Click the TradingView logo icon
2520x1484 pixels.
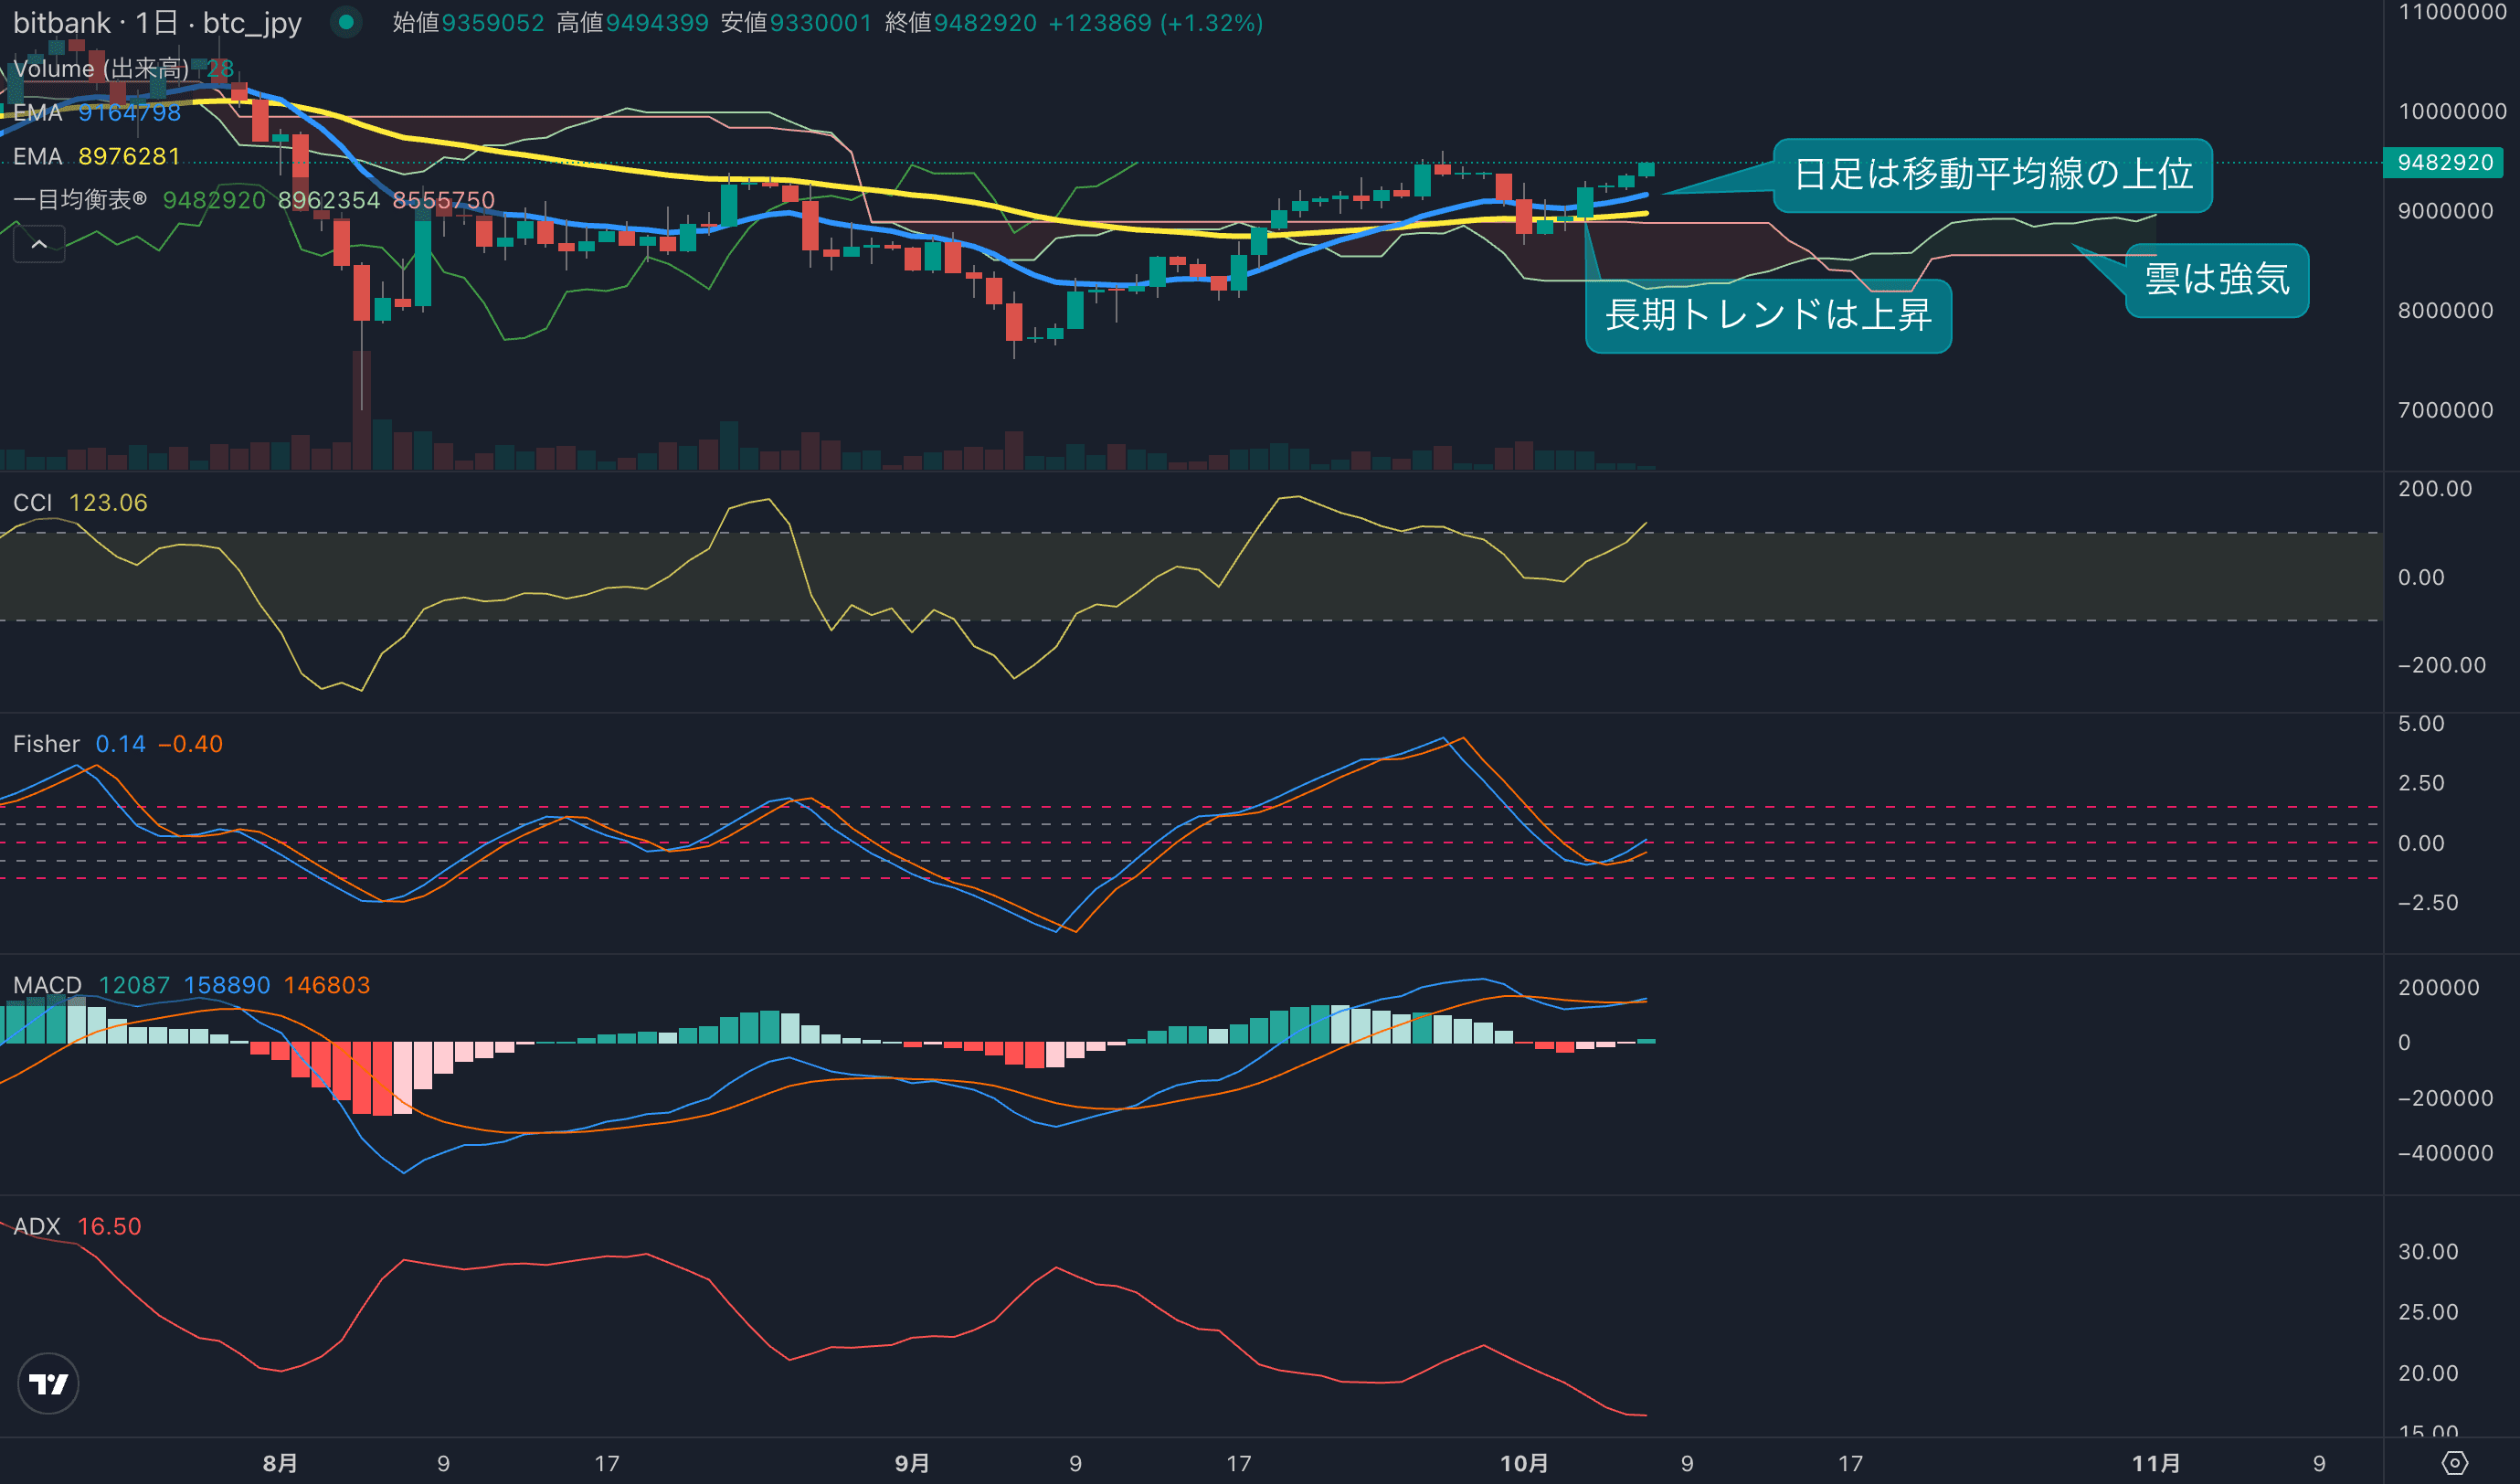(x=48, y=1384)
